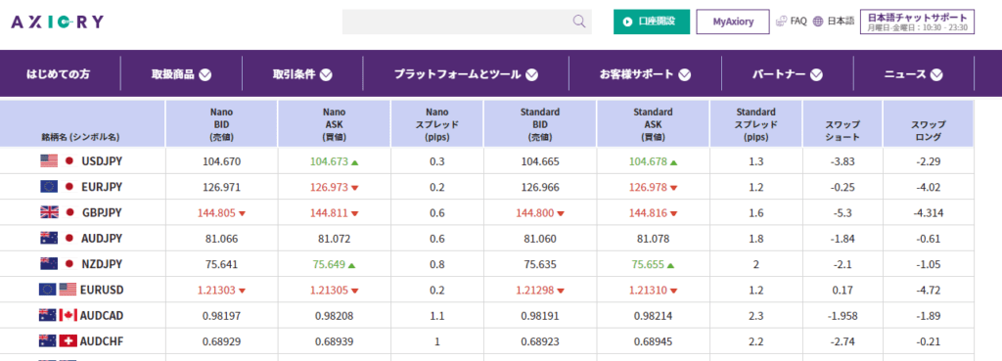Open 日本語チャットサポート button
Viewport: 1002px width, 361px height.
pos(918,22)
